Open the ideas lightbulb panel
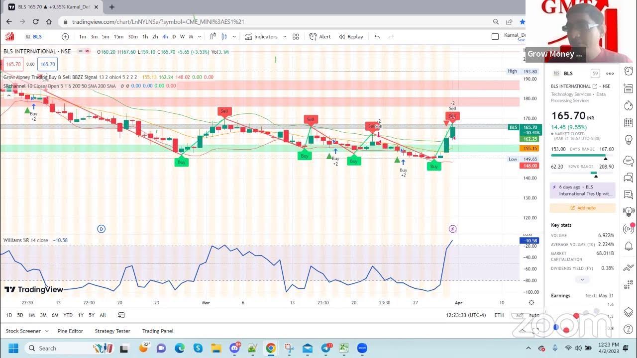Image resolution: width=637 pixels, height=358 pixels. pos(629,140)
